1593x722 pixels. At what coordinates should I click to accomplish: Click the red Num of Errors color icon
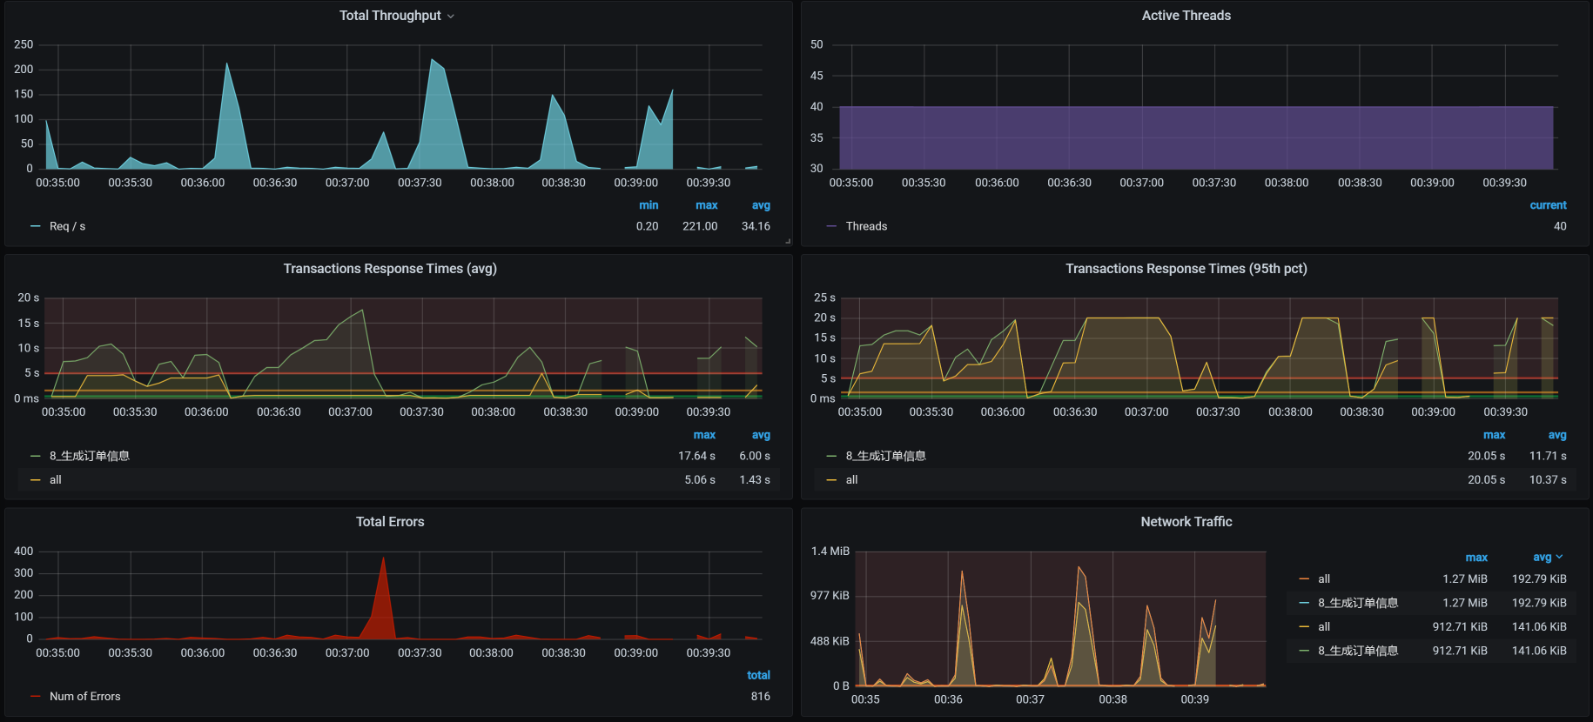click(x=36, y=697)
